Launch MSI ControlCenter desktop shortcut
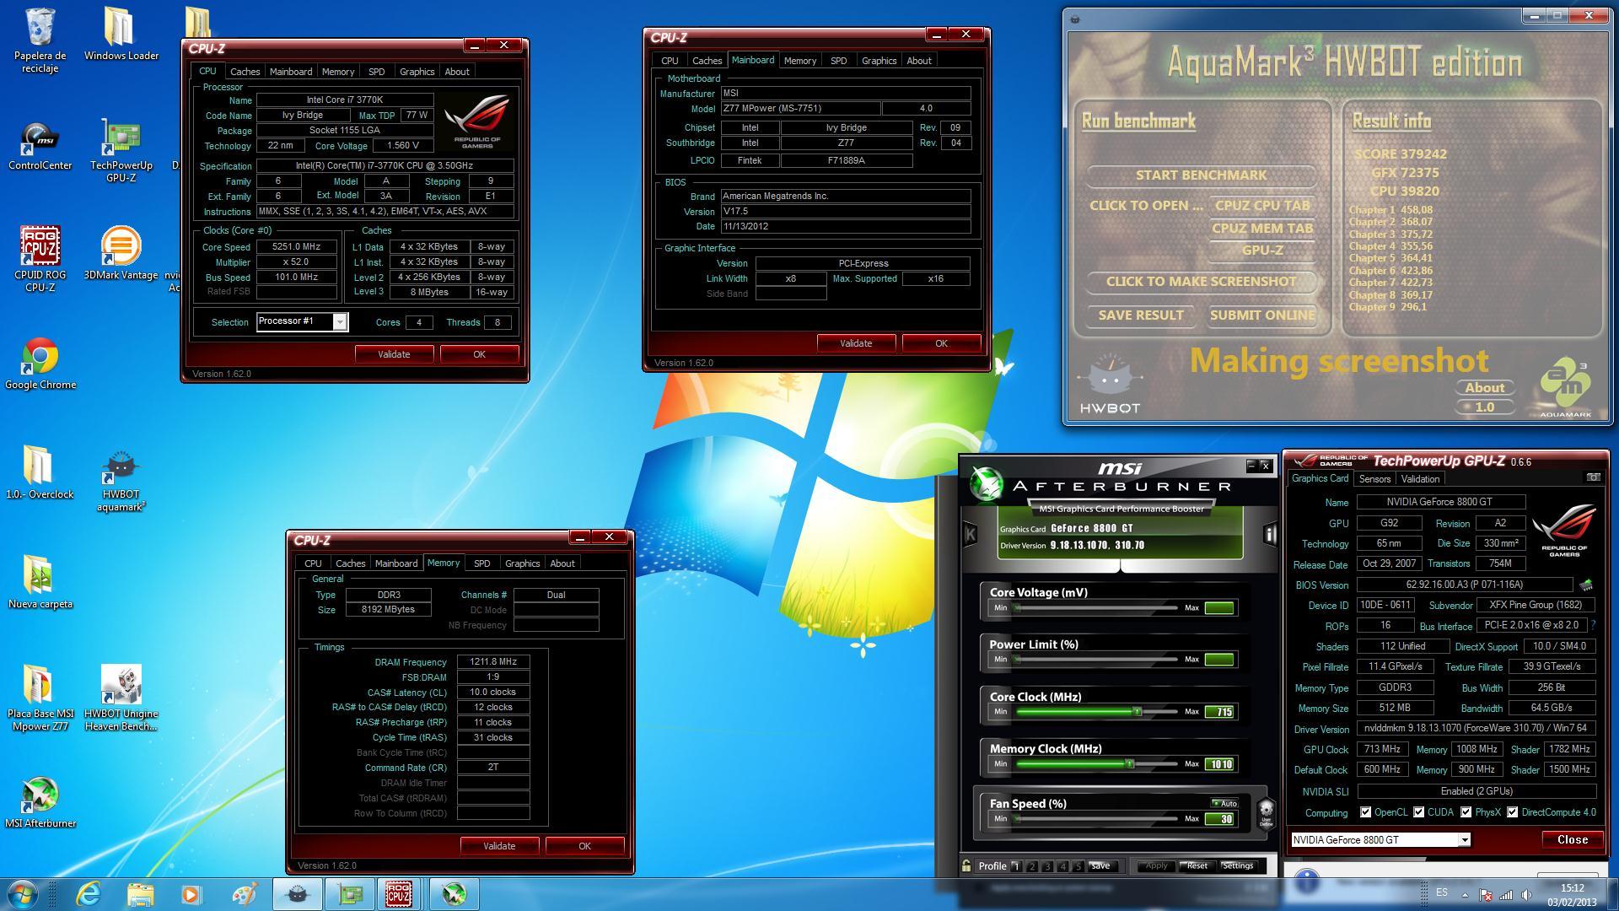The width and height of the screenshot is (1619, 911). tap(40, 145)
